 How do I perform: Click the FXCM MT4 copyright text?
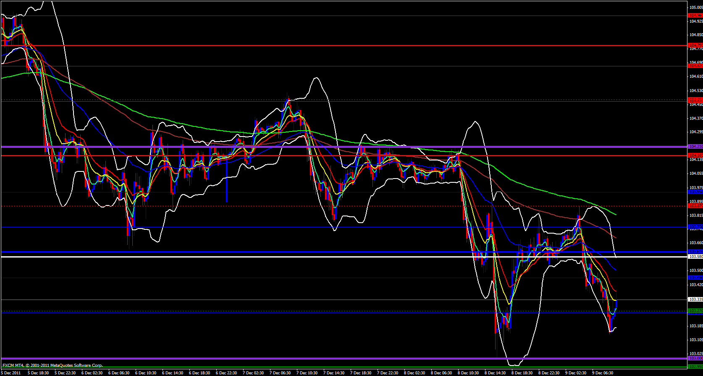[52, 365]
